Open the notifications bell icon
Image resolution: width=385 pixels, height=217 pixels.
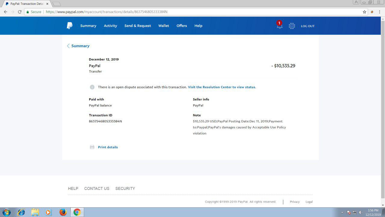279,26
